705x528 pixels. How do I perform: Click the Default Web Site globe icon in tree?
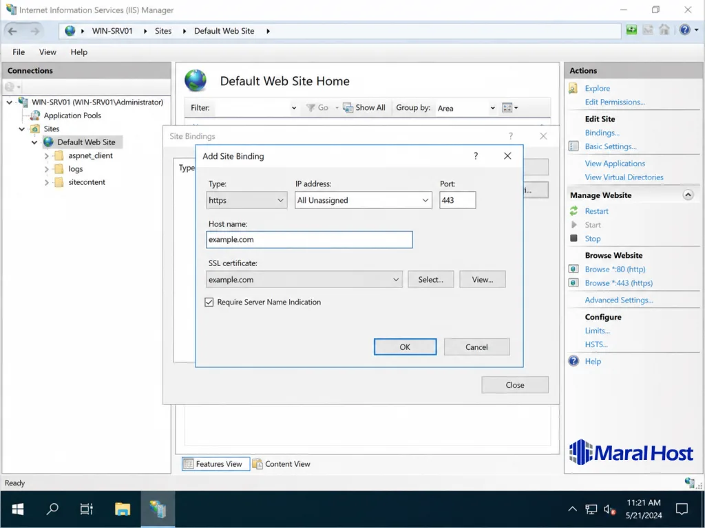(49, 142)
